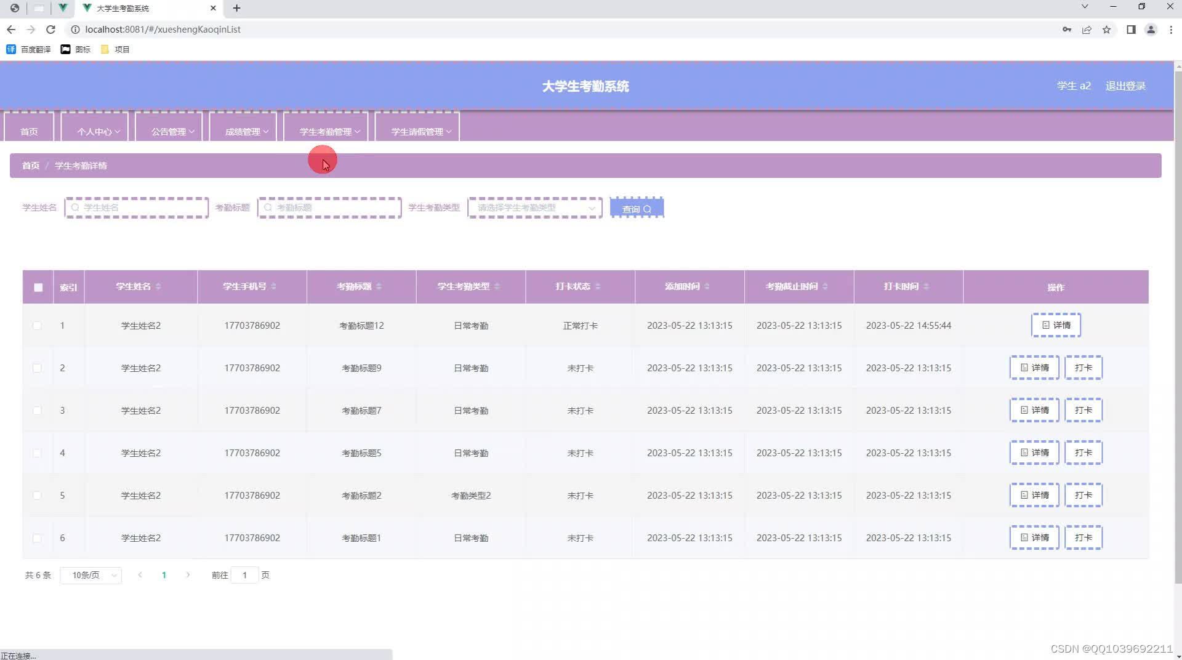
Task: Go back to previous browser page
Action: point(11,30)
